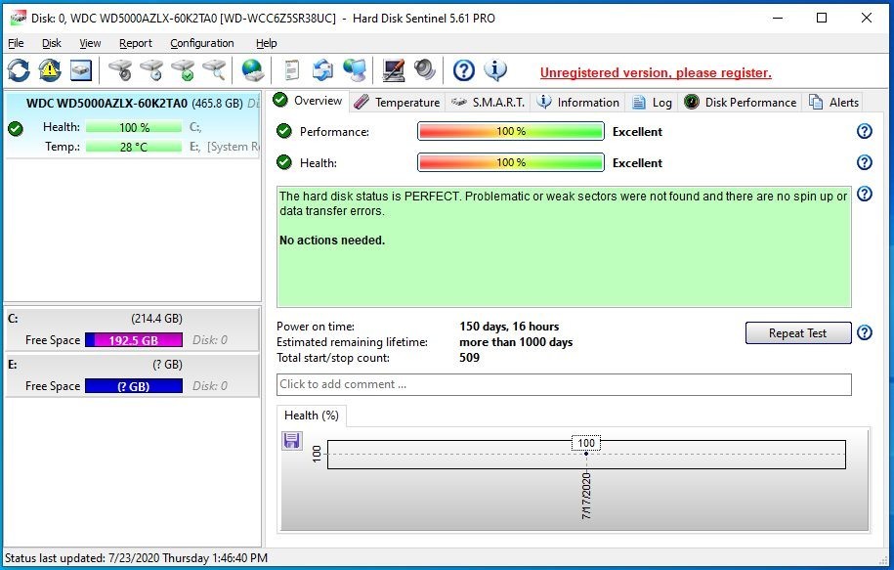Viewport: 894px width, 570px height.
Task: Click the "Status last updated" status bar text
Action: 136,558
